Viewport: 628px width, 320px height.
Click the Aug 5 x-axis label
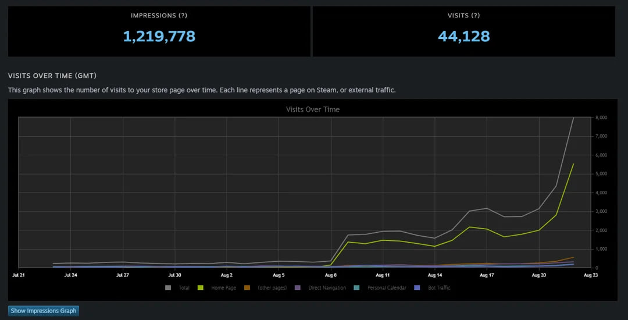(x=279, y=275)
